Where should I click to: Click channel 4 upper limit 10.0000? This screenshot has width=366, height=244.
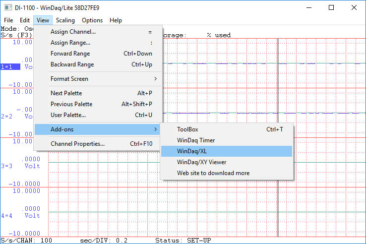pyautogui.click(x=26, y=191)
